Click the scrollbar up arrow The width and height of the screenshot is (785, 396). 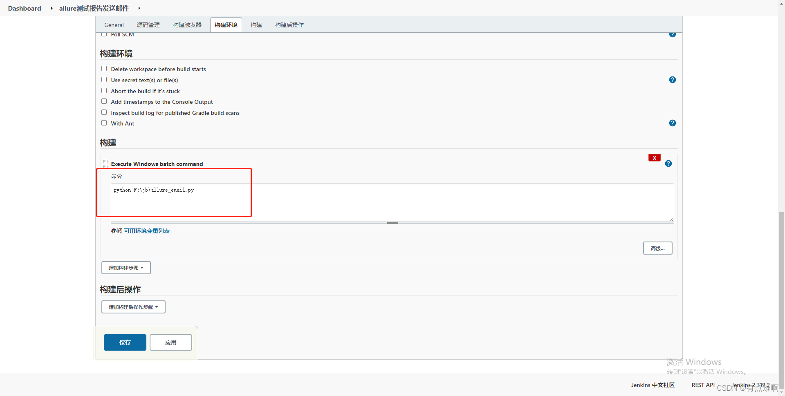781,3
